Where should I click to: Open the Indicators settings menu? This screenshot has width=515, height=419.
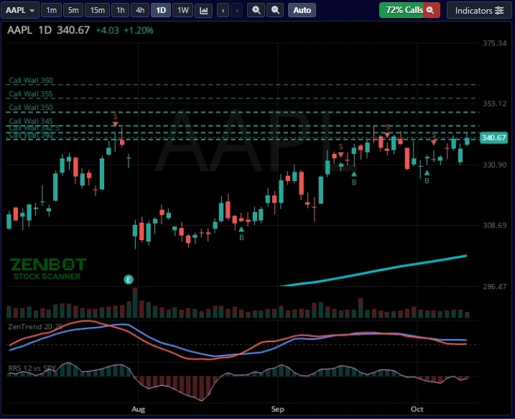[x=479, y=10]
